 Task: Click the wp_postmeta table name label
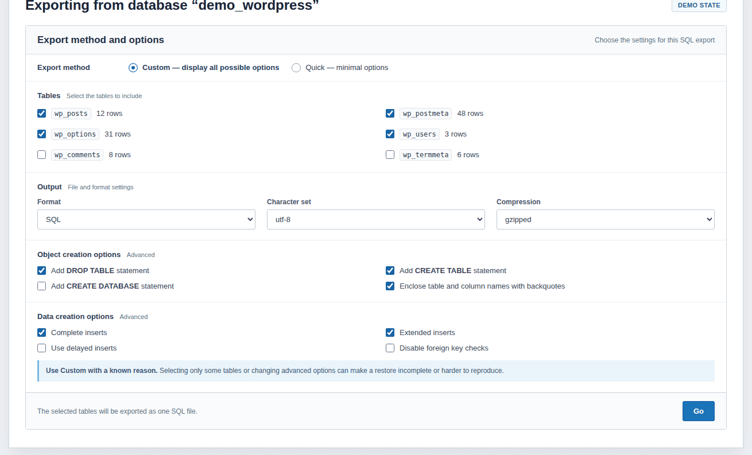(x=426, y=114)
